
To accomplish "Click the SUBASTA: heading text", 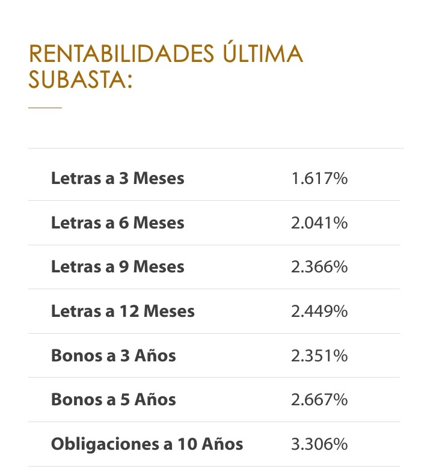I will click(x=80, y=79).
